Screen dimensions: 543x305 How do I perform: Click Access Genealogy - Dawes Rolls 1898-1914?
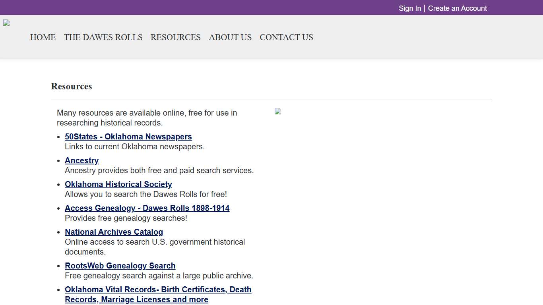(x=147, y=208)
